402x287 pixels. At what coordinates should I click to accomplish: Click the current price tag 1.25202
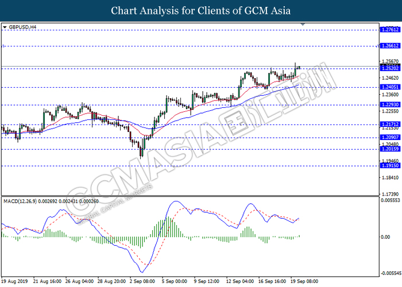[x=390, y=68]
